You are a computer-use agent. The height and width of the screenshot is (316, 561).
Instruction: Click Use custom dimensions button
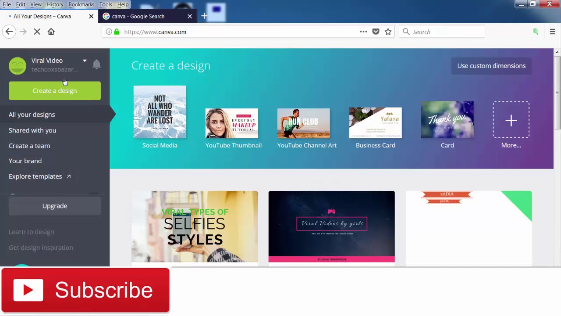(x=491, y=66)
